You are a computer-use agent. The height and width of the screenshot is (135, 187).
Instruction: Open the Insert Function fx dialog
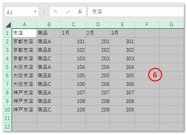click(x=80, y=12)
